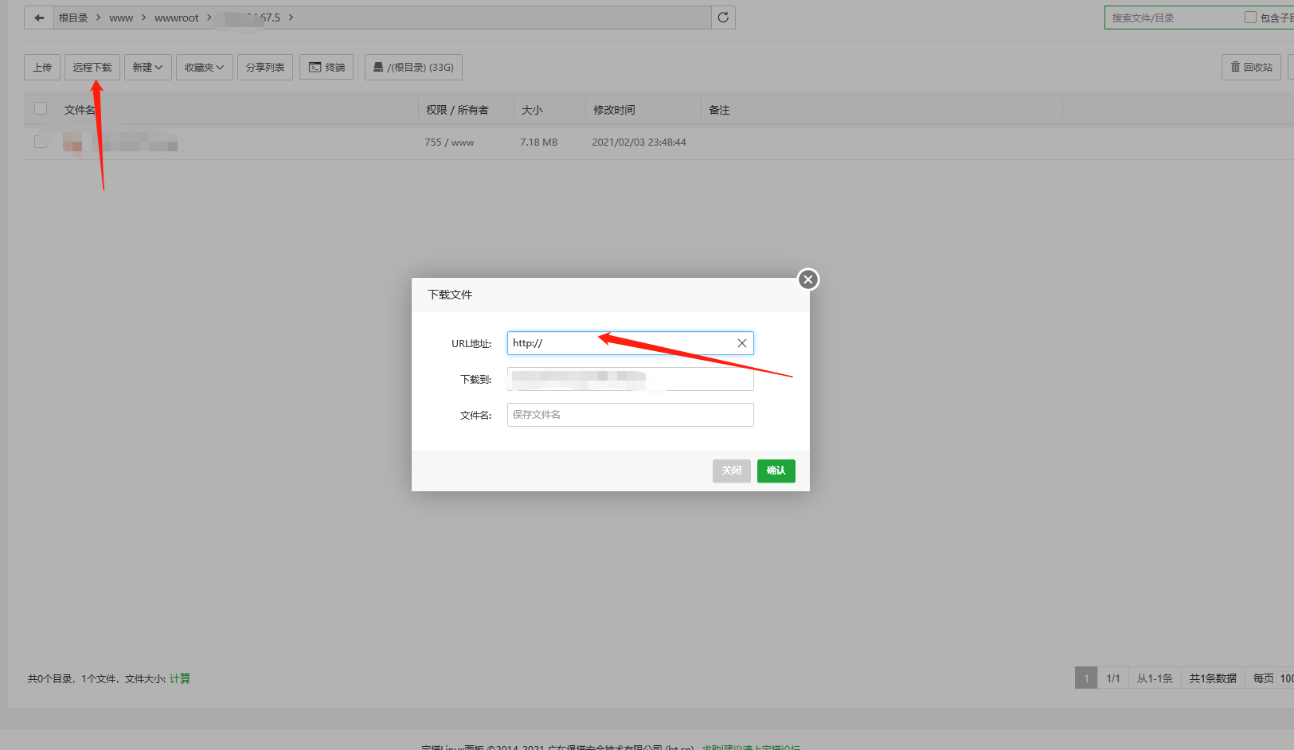Image resolution: width=1294 pixels, height=750 pixels.
Task: Sort by the 大小 (size) column header
Action: pos(532,110)
